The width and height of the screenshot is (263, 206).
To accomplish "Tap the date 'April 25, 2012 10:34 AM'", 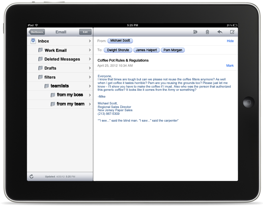I will [115, 66].
